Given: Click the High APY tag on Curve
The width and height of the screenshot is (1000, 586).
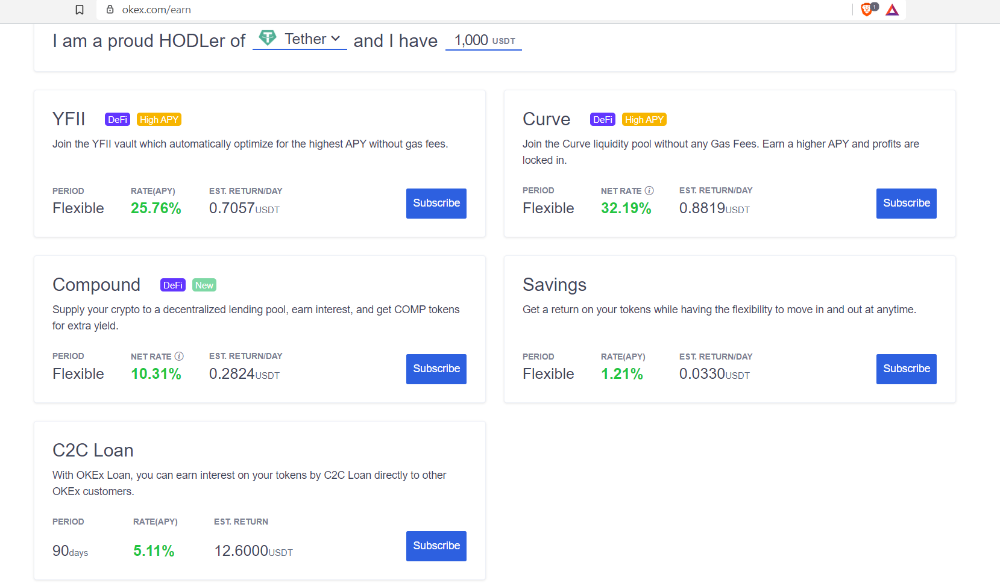Looking at the screenshot, I should click(x=644, y=119).
